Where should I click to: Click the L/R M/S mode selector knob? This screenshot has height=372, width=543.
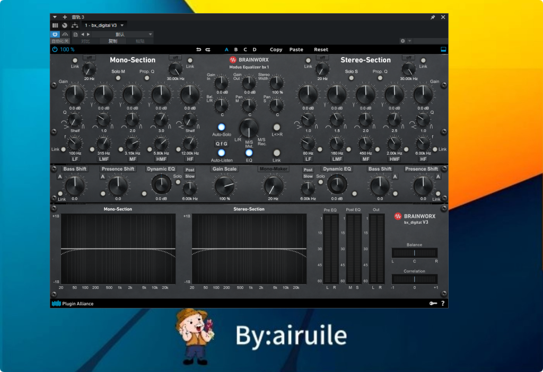[249, 128]
